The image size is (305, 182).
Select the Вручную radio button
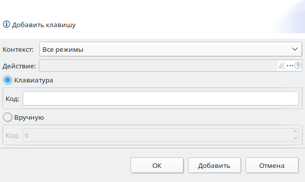(8, 117)
